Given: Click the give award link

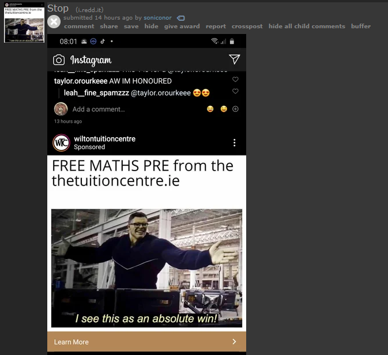Looking at the screenshot, I should coord(182,27).
